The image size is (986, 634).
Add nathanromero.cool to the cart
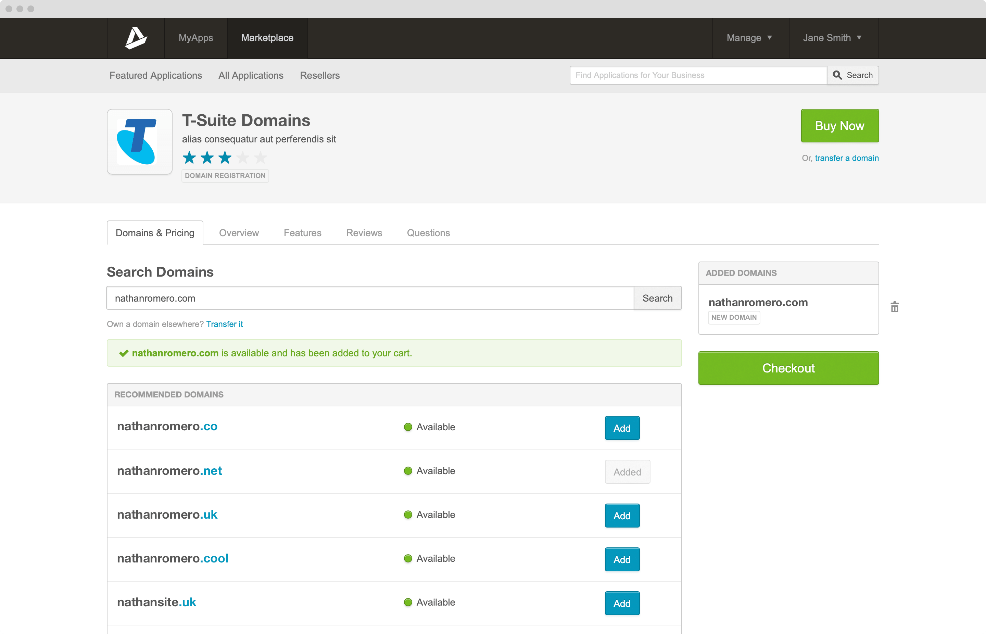coord(622,559)
